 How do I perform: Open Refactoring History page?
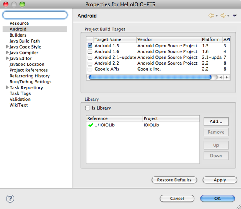tap(30, 76)
